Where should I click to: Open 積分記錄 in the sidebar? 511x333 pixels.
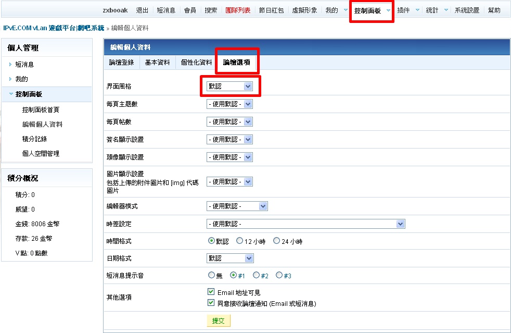pos(34,139)
